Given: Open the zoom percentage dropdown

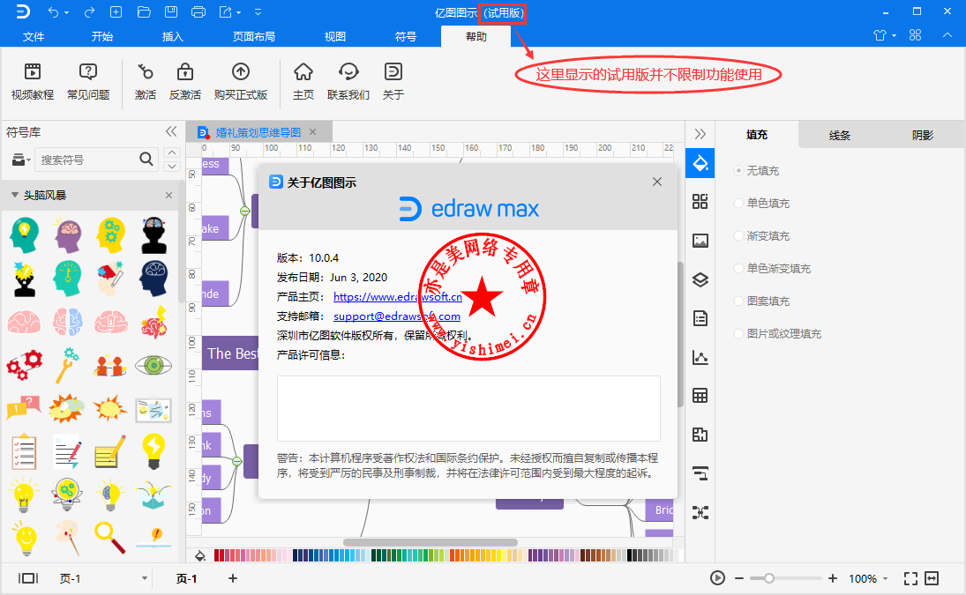Looking at the screenshot, I should point(886,578).
